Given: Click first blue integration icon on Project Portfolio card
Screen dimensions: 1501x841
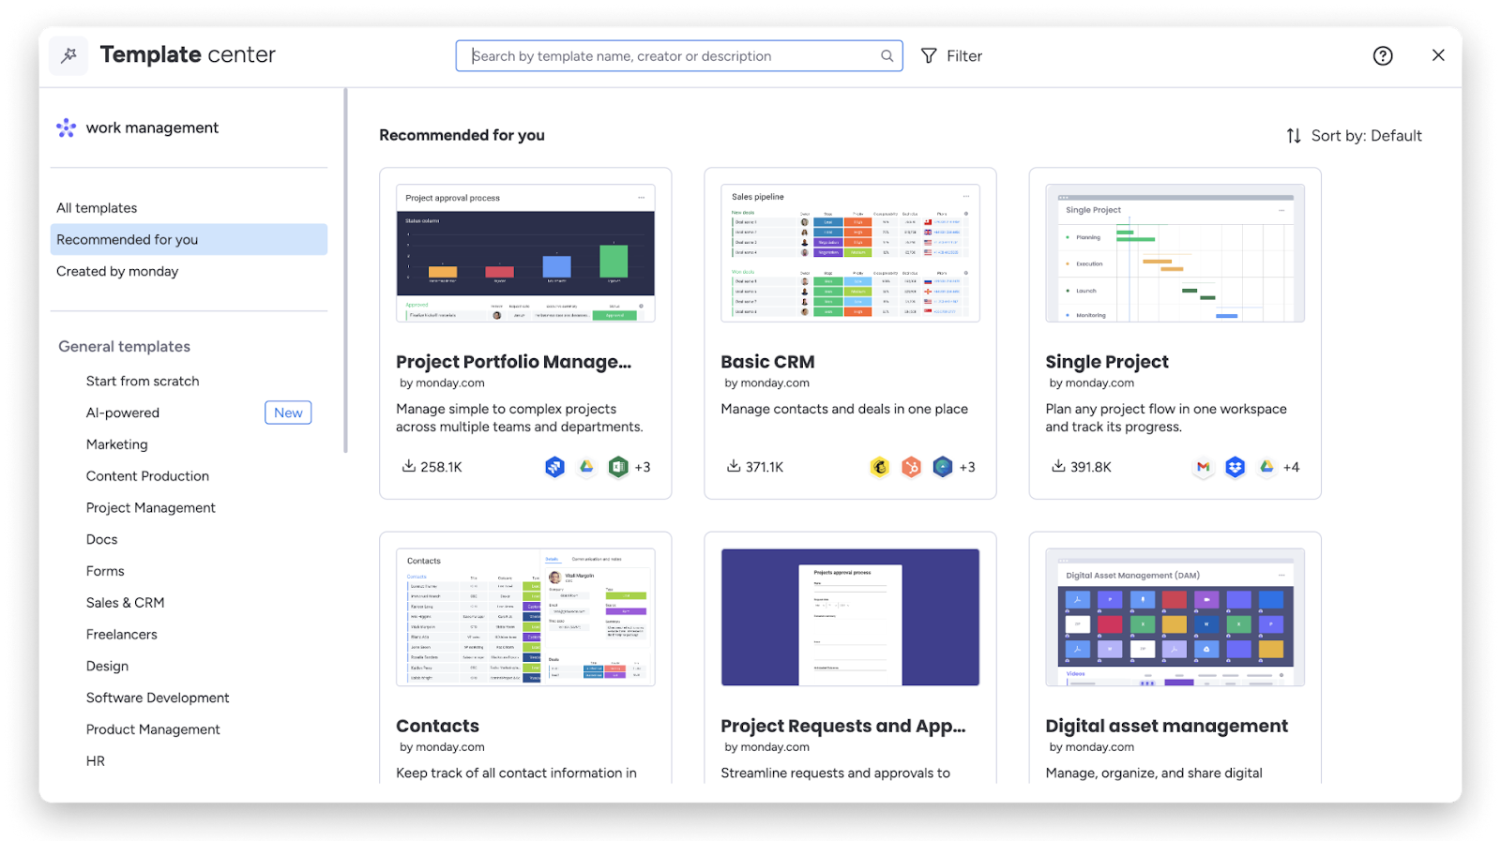Looking at the screenshot, I should (x=555, y=467).
